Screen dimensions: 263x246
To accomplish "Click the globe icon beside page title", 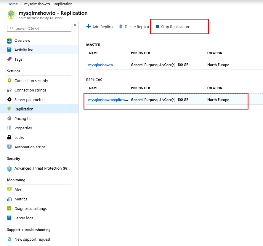I will pyautogui.click(x=12, y=15).
